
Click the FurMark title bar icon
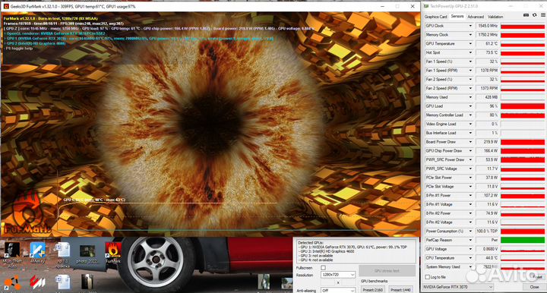point(6,6)
